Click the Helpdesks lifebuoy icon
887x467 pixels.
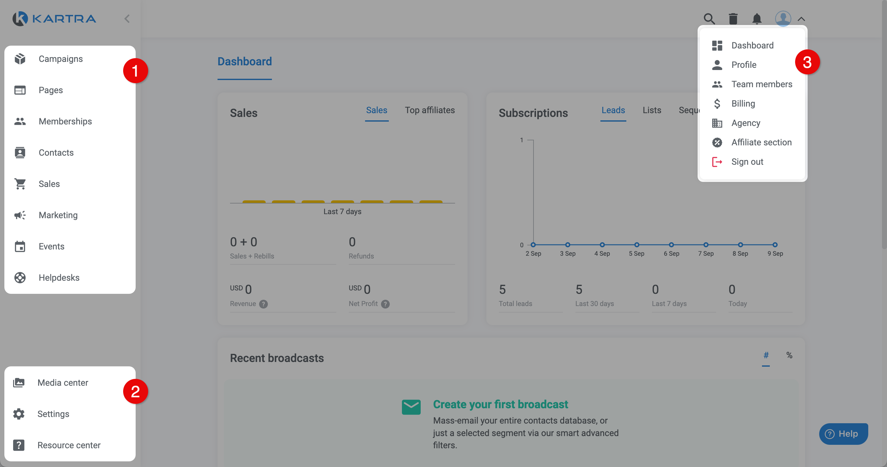(x=20, y=278)
